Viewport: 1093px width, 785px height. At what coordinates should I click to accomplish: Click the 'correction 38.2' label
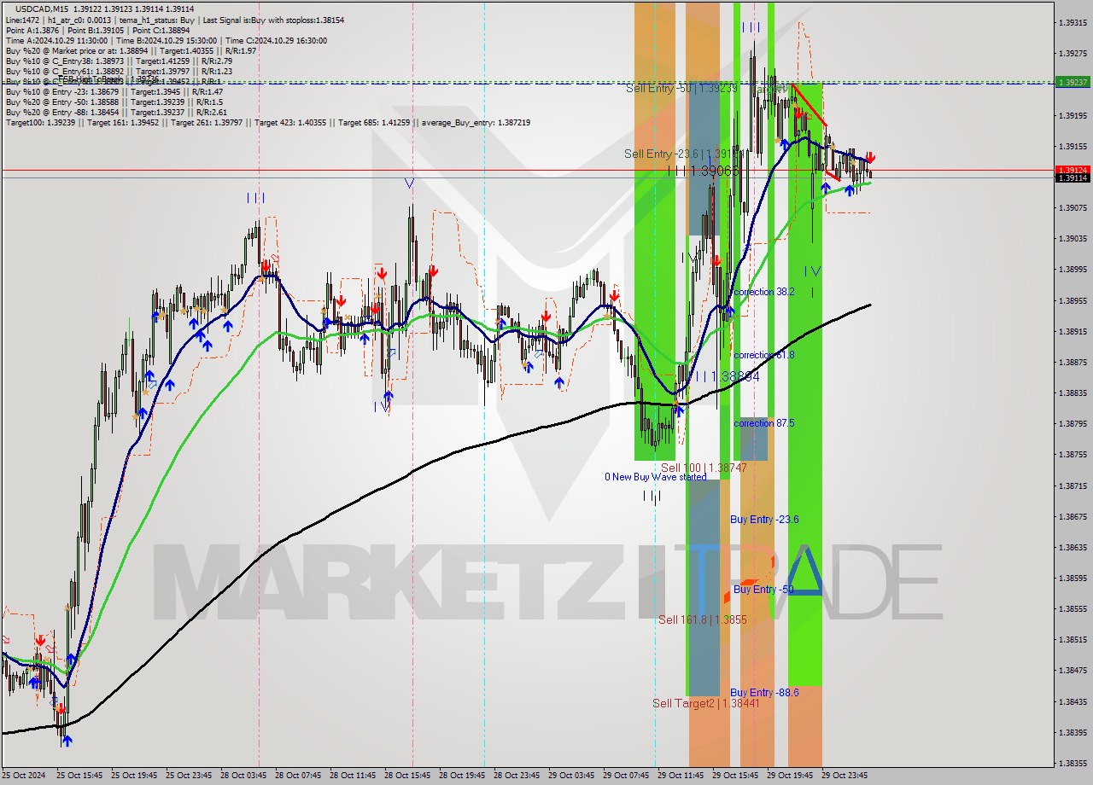[764, 292]
